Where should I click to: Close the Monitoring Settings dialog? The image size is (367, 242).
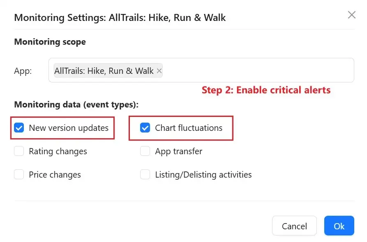click(351, 15)
